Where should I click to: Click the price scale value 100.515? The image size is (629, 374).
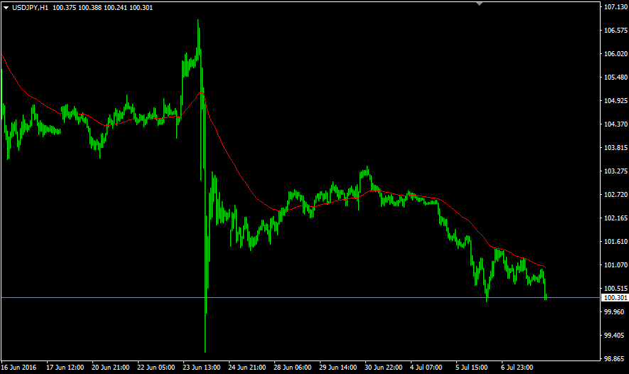[x=615, y=289]
